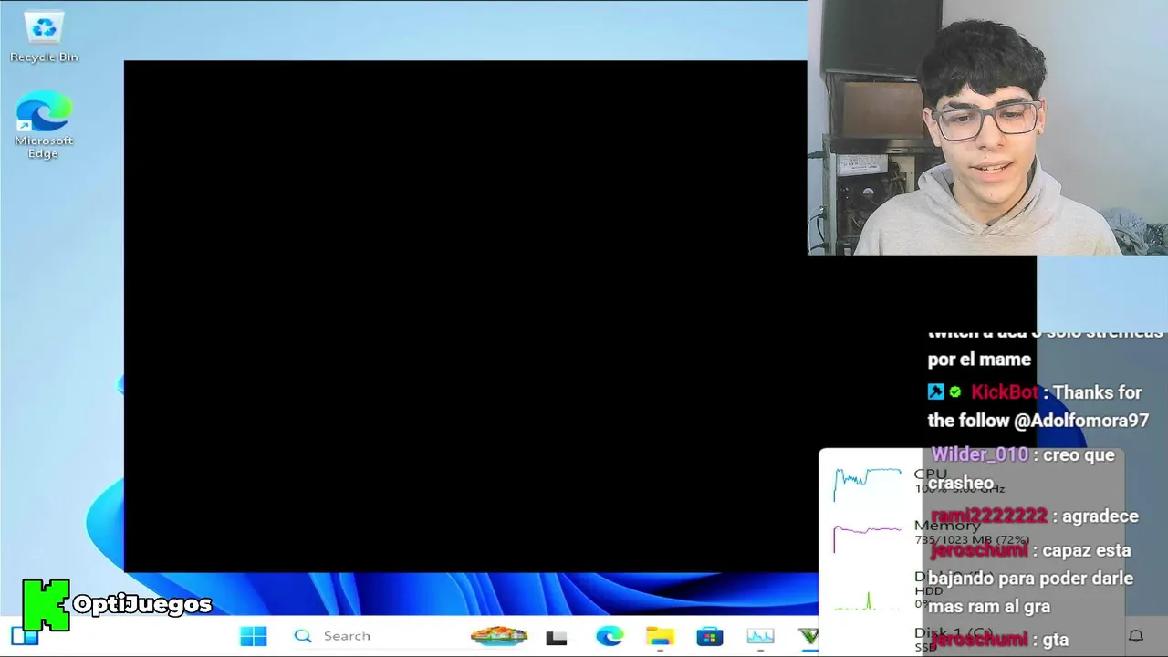
Task: Launch Microsoft Edge from the taskbar
Action: pyautogui.click(x=610, y=636)
